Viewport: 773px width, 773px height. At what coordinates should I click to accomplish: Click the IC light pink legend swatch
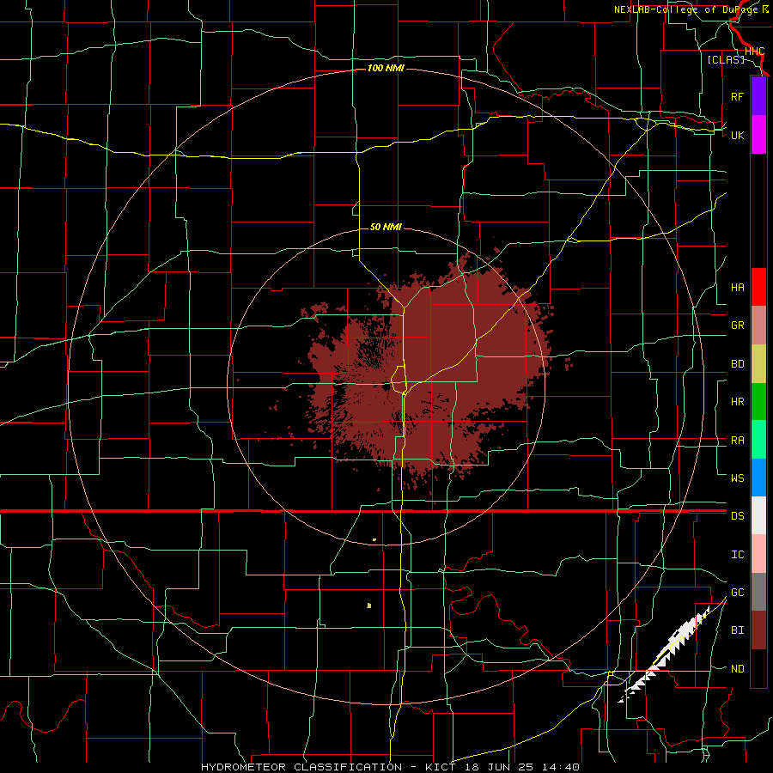758,554
